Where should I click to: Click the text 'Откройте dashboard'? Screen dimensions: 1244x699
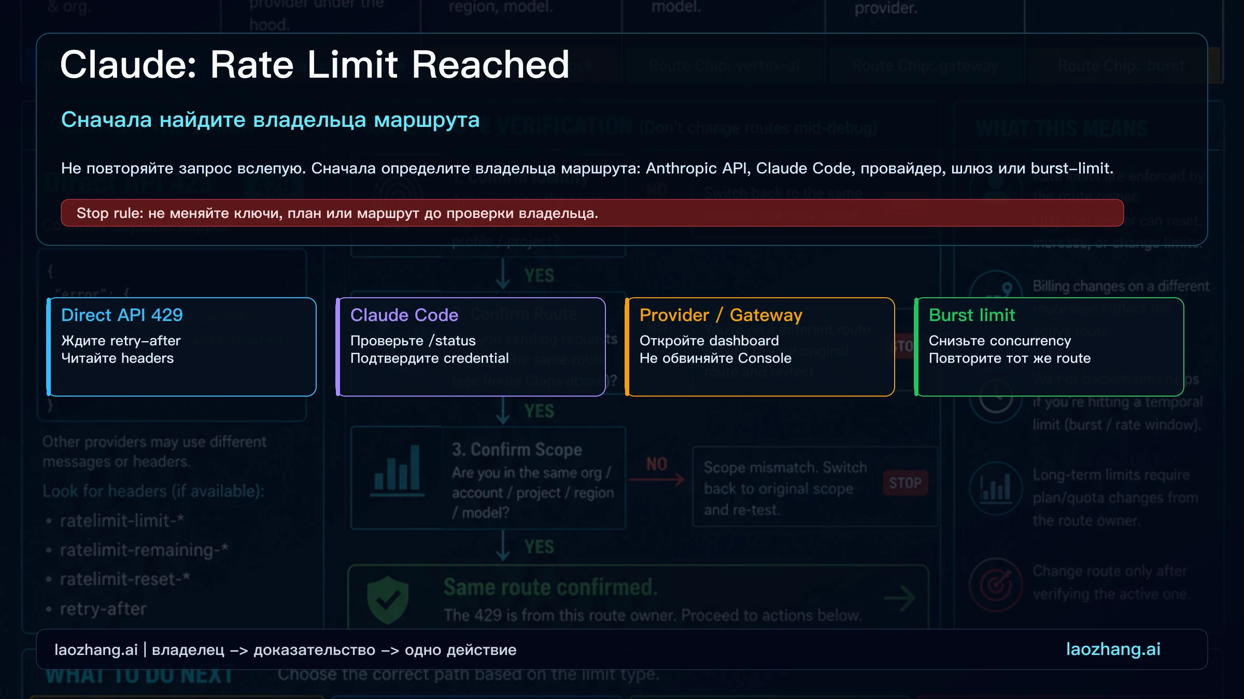709,341
